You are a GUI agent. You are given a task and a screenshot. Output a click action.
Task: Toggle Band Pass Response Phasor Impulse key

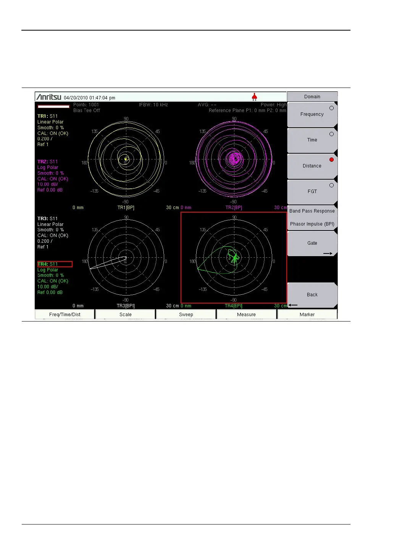point(312,218)
